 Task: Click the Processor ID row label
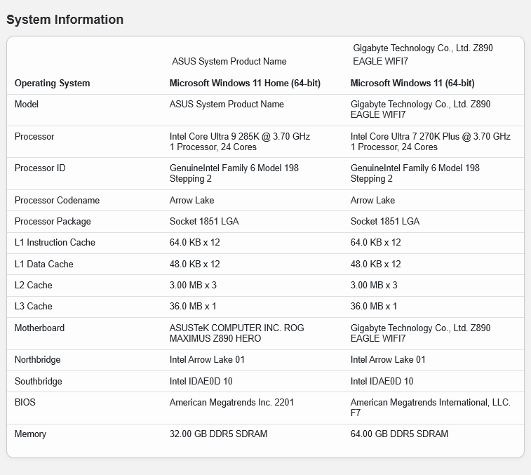(39, 168)
